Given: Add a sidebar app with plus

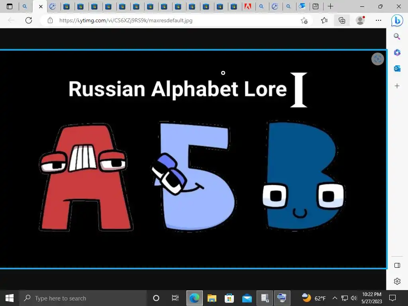Looking at the screenshot, I should [397, 86].
